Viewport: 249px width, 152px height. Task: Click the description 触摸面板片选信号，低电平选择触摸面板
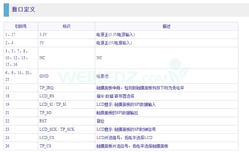pos(132,146)
